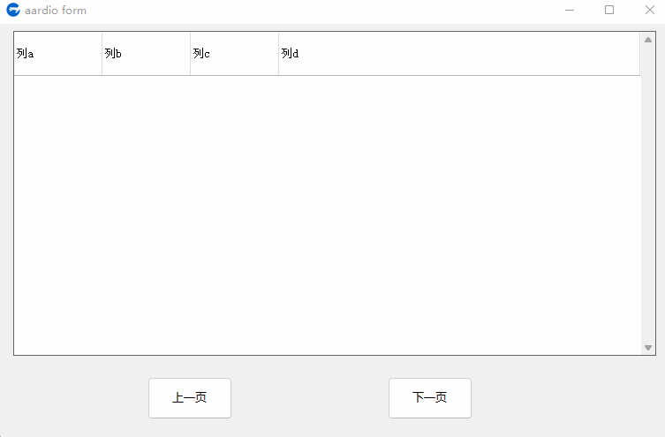
Task: Click the aardio logo icon in title bar
Action: (x=13, y=10)
